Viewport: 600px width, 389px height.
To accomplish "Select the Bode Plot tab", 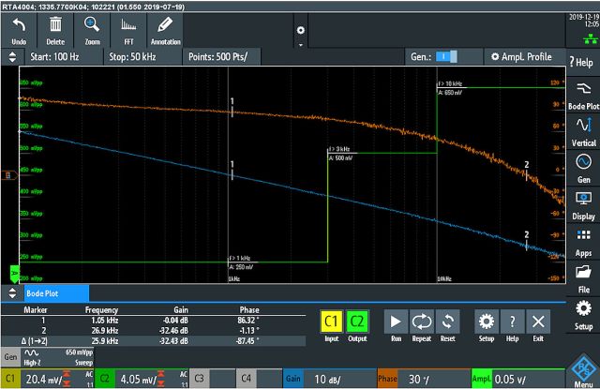I will click(x=56, y=293).
